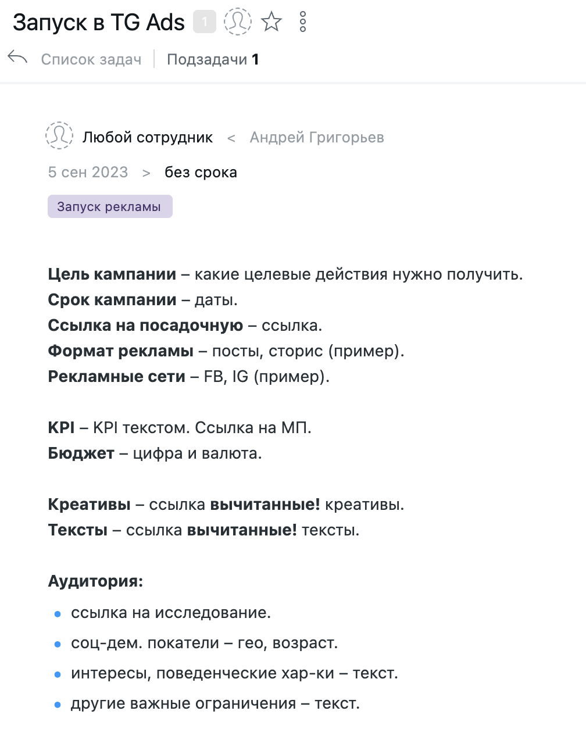
Task: Star the task to favorite it
Action: [x=271, y=22]
